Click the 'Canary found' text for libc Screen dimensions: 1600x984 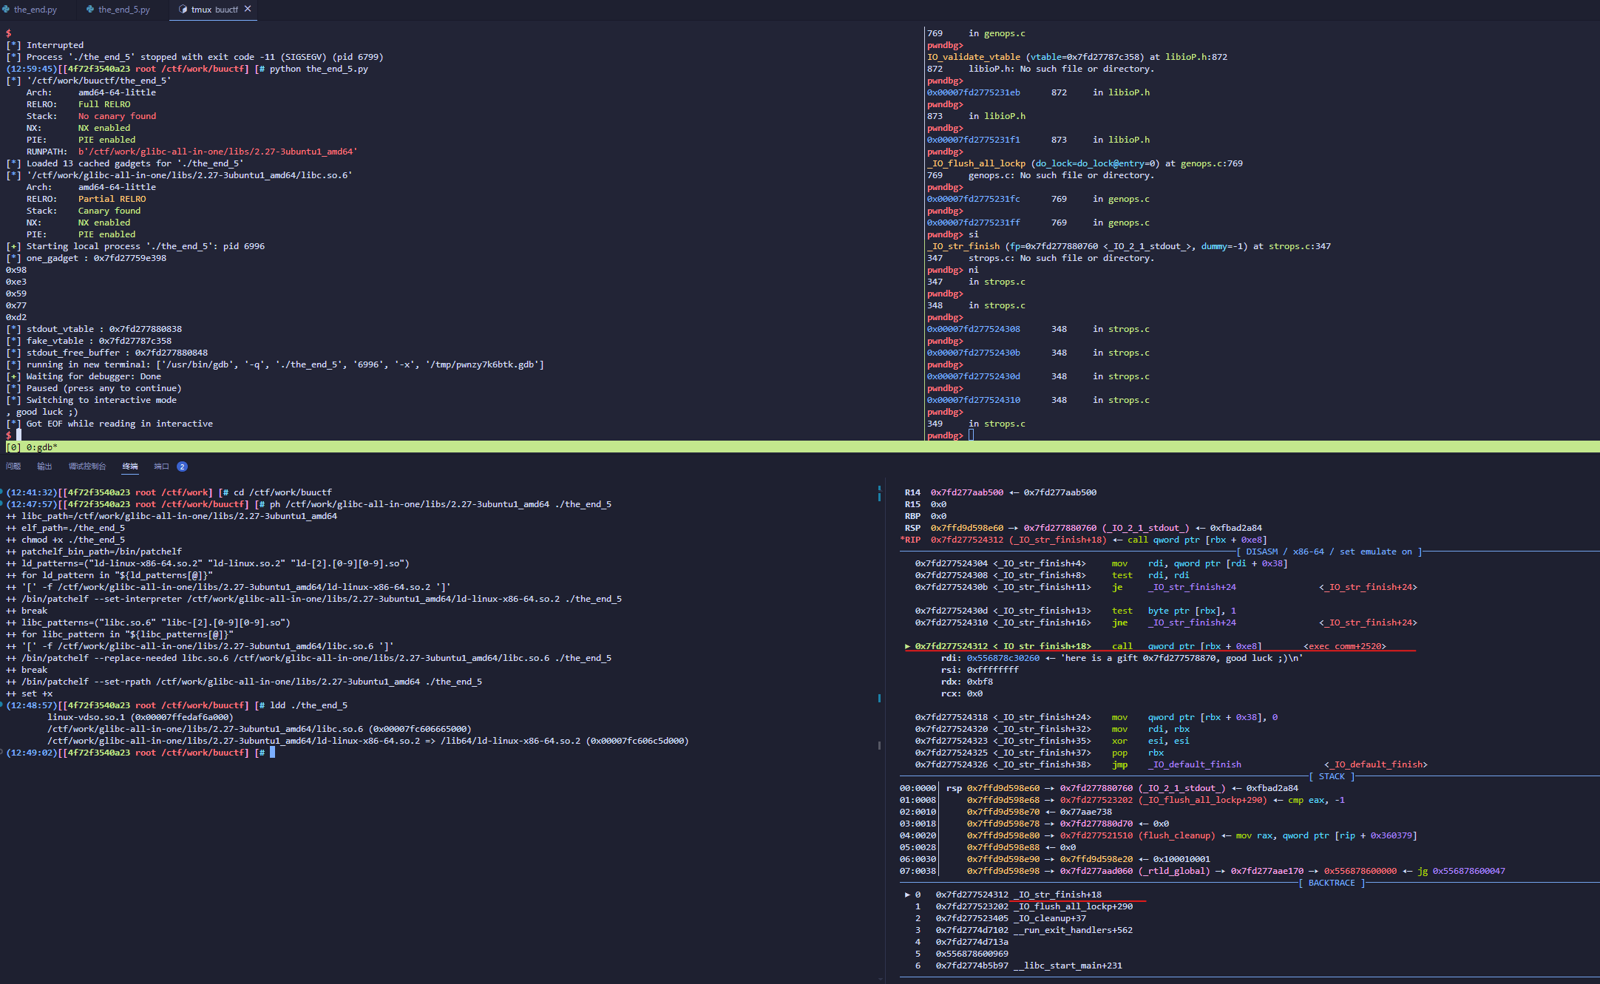109,211
